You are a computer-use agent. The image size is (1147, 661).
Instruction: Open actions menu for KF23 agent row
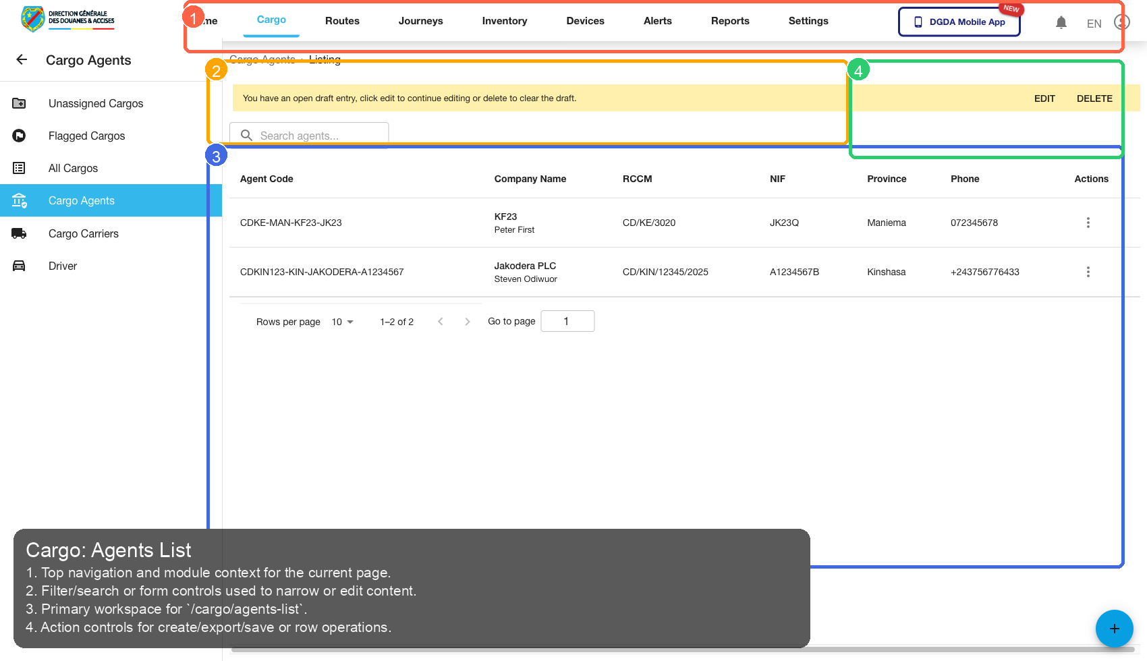[x=1088, y=223]
